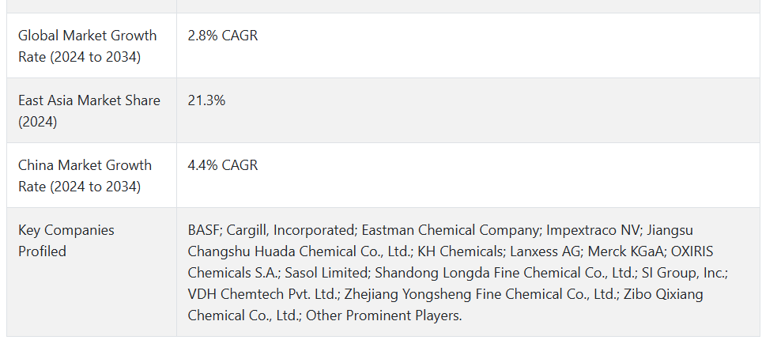Image resolution: width=762 pixels, height=340 pixels.
Task: Select the 4.4% CAGR value
Action: pyautogui.click(x=223, y=165)
